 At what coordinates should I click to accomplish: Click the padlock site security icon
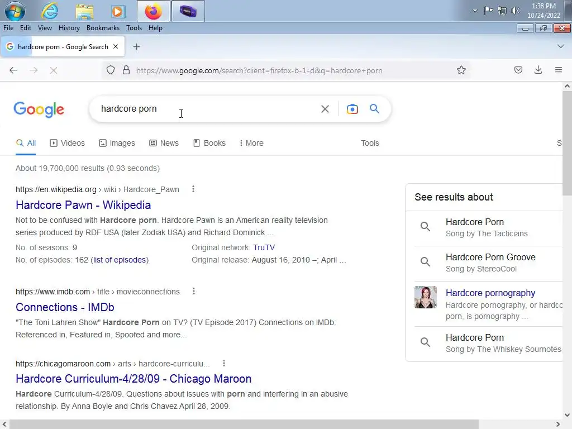pyautogui.click(x=126, y=70)
